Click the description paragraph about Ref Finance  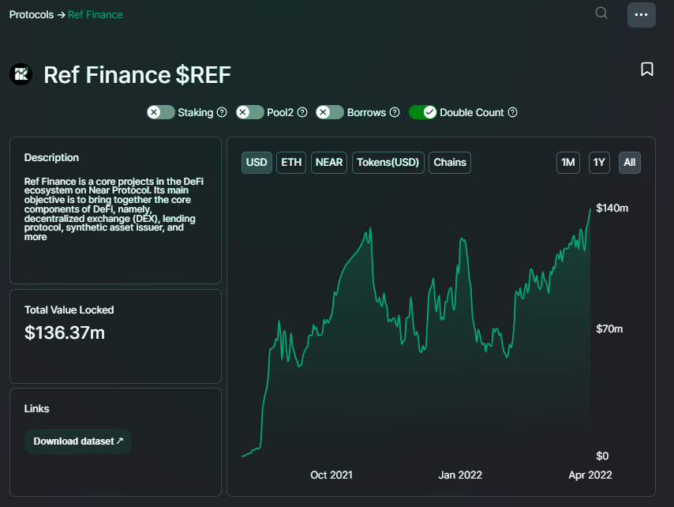114,209
